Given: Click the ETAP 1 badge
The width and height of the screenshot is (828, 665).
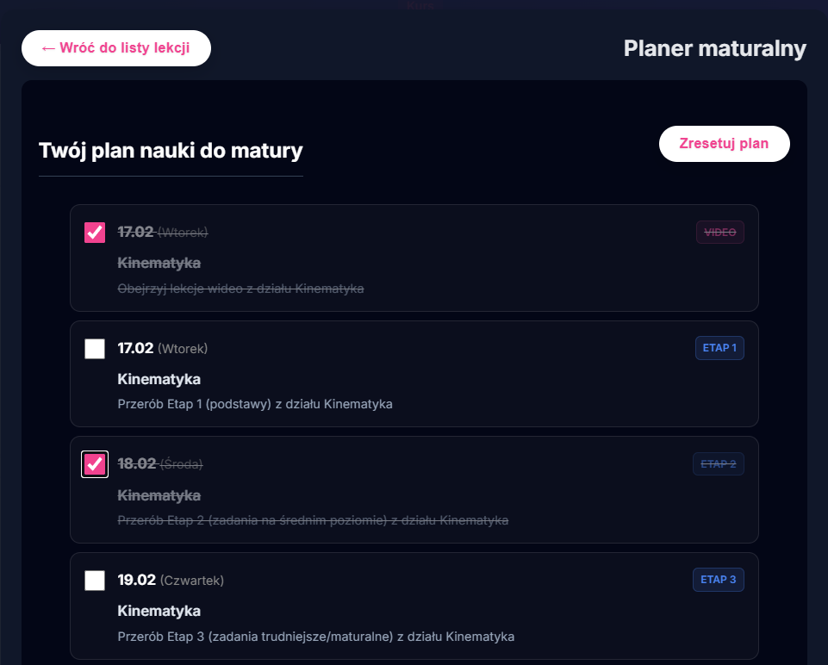Looking at the screenshot, I should click(719, 348).
